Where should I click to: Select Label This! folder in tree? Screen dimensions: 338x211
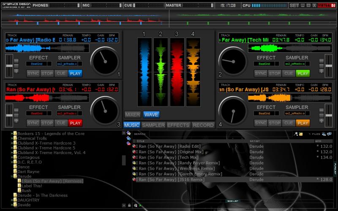(32, 186)
